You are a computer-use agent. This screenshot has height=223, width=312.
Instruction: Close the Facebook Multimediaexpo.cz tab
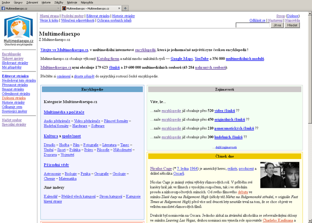point(58,8)
